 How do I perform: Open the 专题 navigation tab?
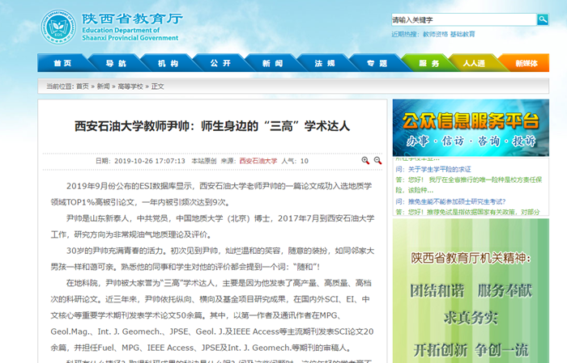click(x=377, y=63)
